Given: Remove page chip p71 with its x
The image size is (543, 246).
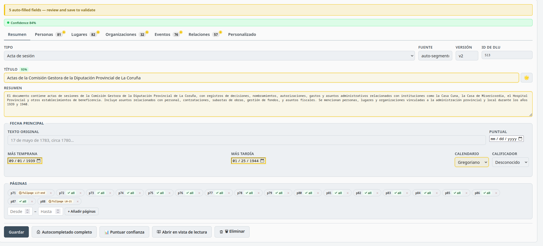Looking at the screenshot, I should (51, 193).
